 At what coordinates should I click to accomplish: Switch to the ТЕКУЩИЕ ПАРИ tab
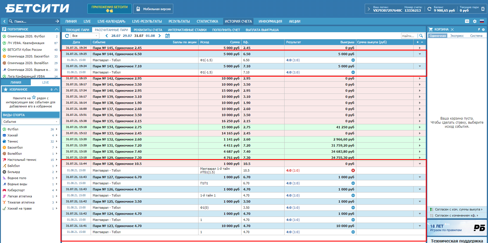pos(77,30)
